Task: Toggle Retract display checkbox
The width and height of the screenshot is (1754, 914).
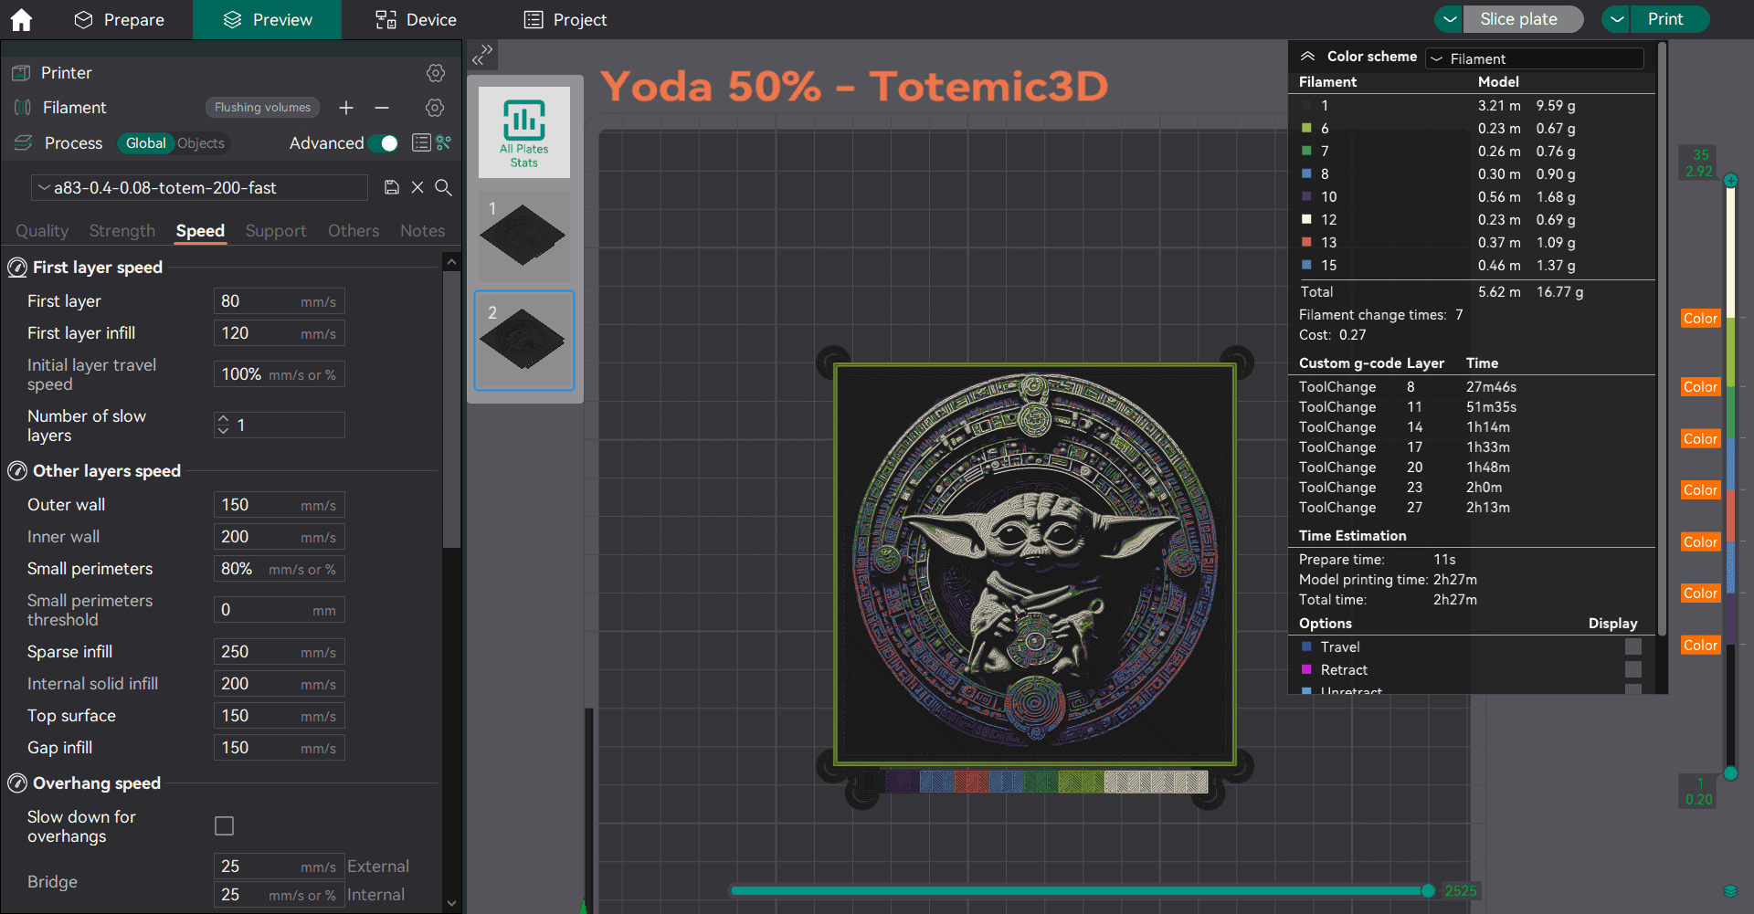Action: coord(1633,669)
